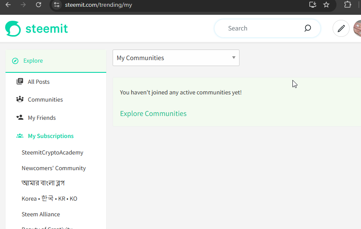Screen dimensions: 361x229
Task: Click the My Subscriptions icon
Action: (20, 136)
